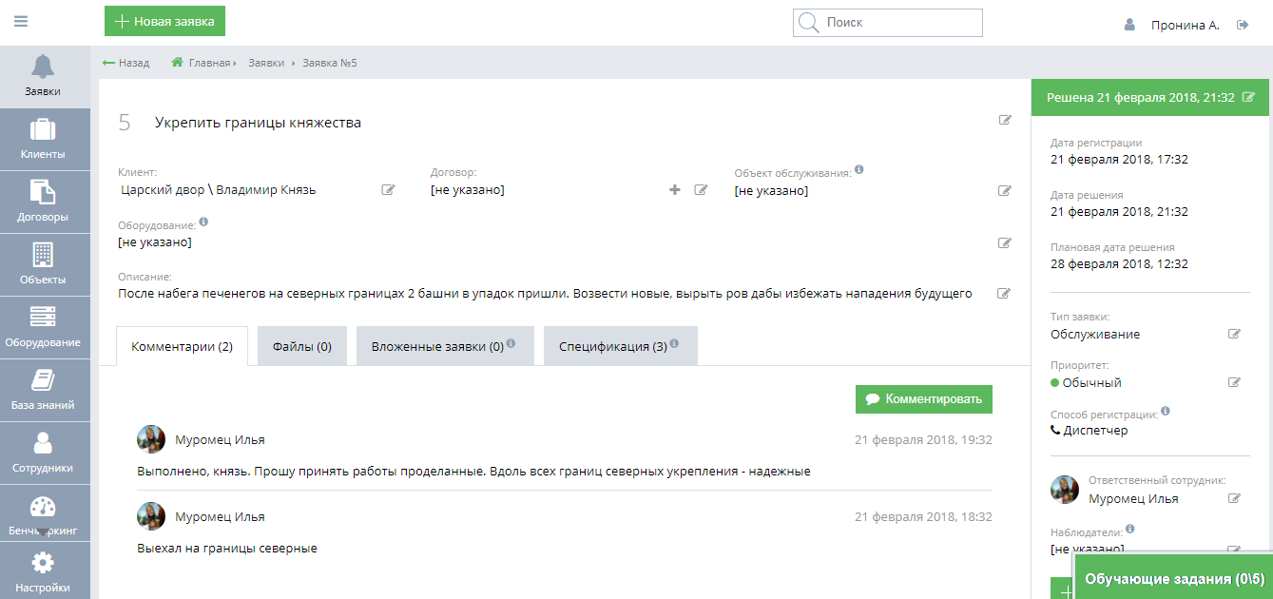Open the Клиенты section in sidebar
The width and height of the screenshot is (1273, 599).
[45, 139]
